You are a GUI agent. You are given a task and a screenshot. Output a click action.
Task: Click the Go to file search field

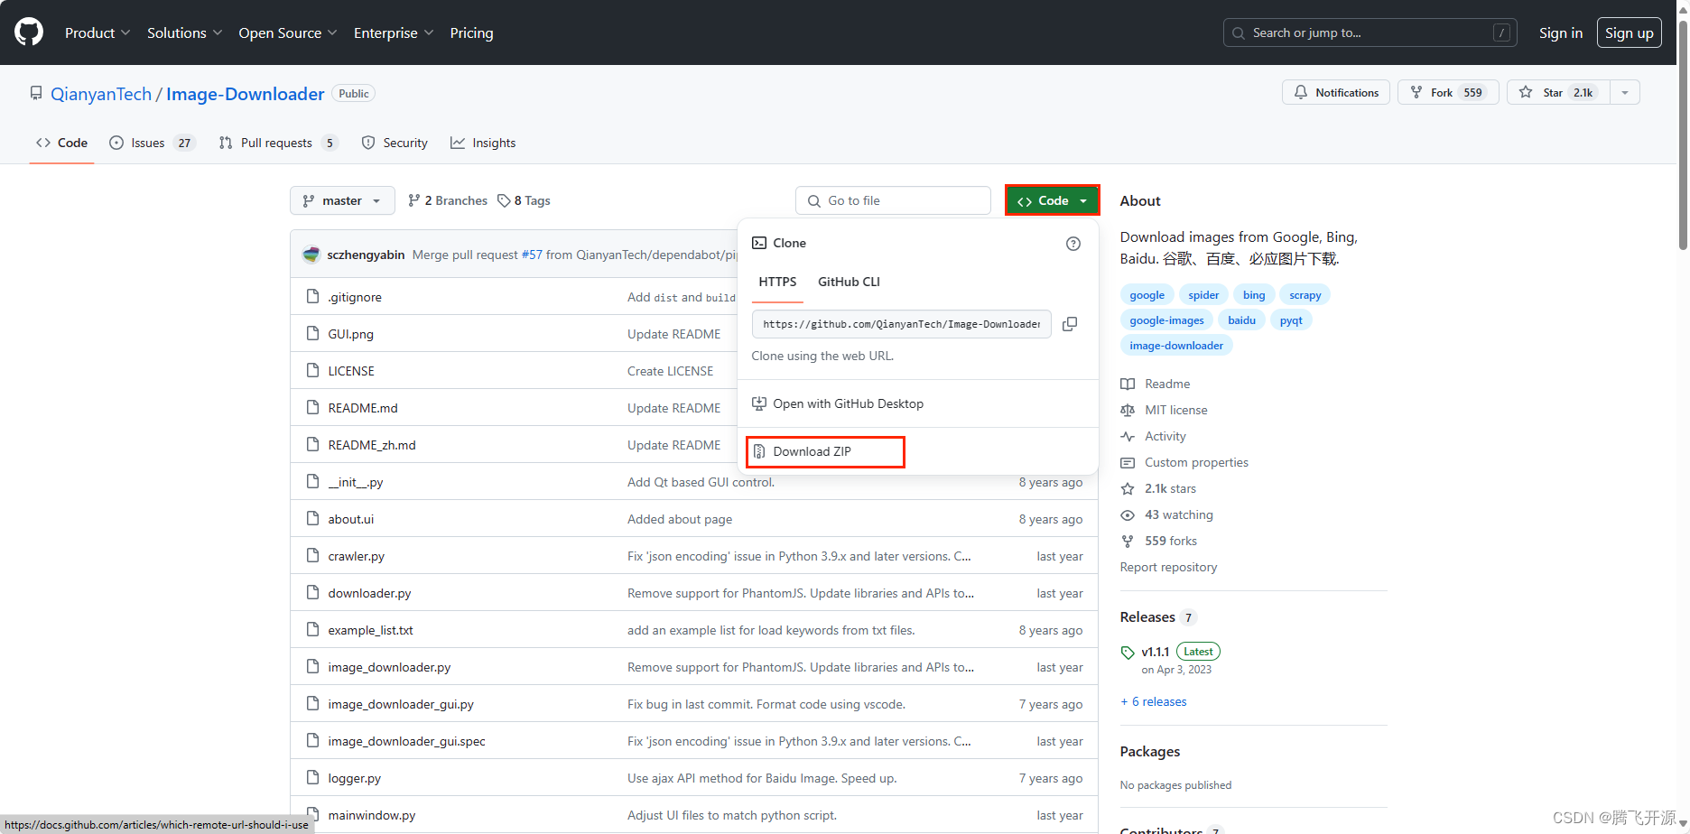(893, 200)
